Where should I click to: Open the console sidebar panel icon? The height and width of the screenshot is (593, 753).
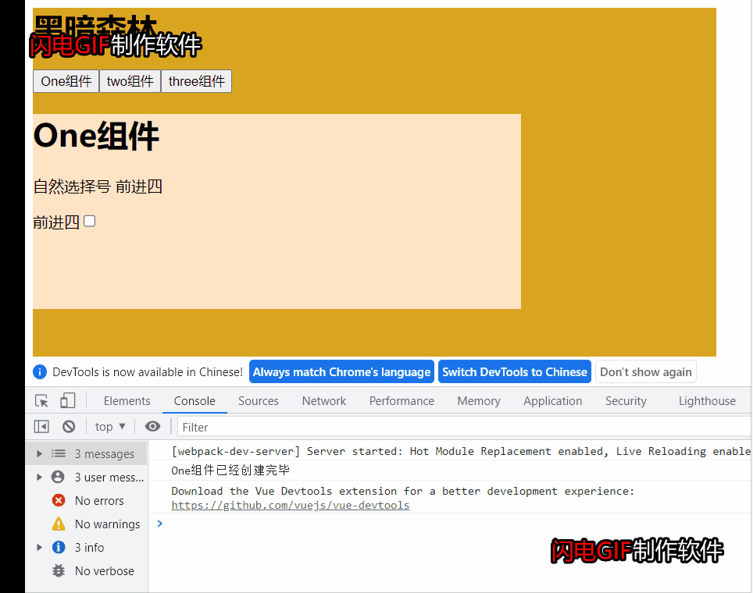41,426
